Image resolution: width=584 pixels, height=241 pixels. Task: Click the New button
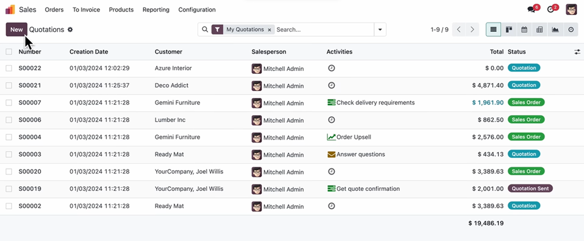click(x=16, y=29)
